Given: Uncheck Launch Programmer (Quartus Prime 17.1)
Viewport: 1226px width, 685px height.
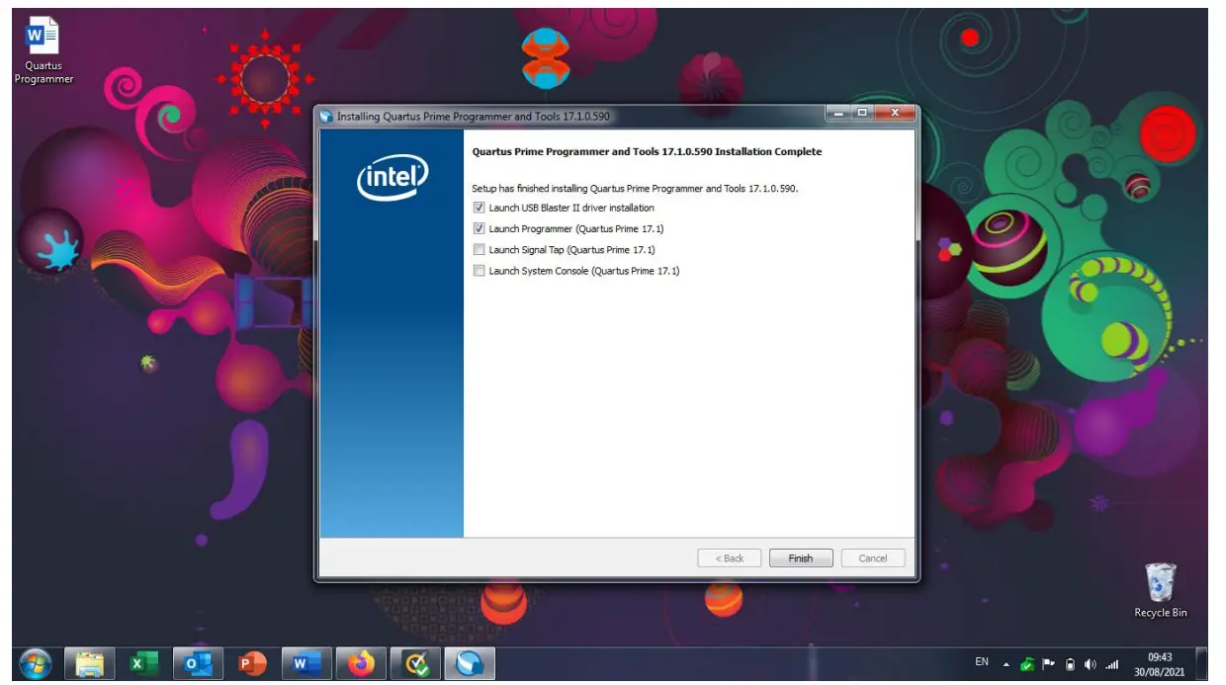Looking at the screenshot, I should [480, 228].
